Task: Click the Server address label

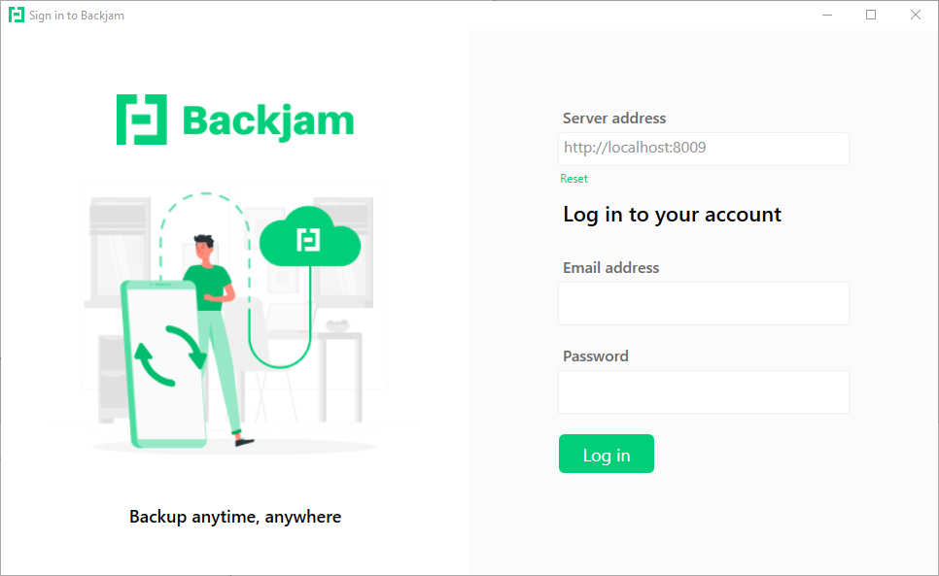Action: pos(614,118)
